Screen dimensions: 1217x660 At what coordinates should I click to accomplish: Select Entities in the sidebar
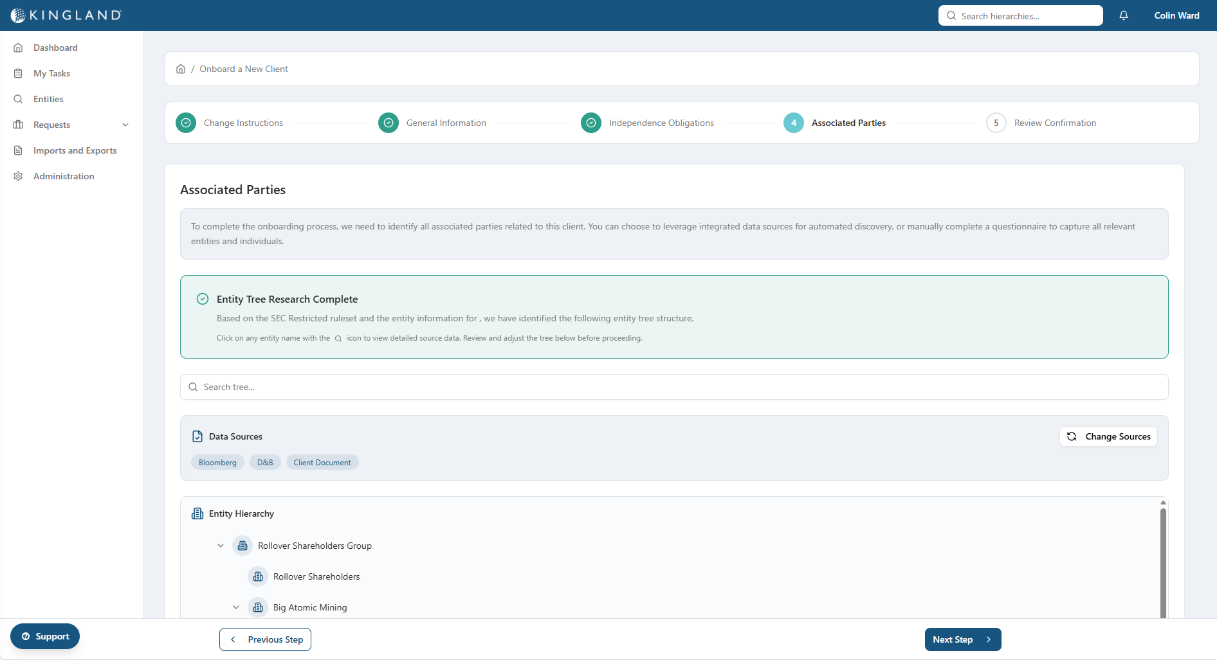point(48,98)
